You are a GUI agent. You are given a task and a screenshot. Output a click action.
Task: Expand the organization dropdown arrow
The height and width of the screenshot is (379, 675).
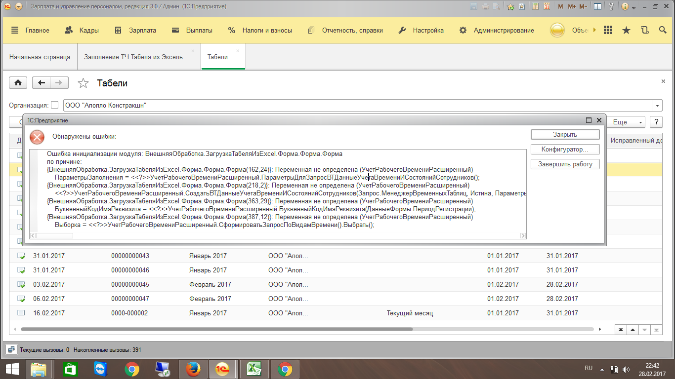point(657,106)
